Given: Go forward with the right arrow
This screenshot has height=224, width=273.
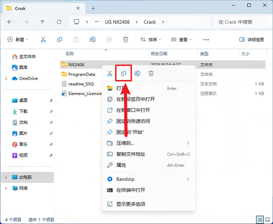Looking at the screenshot, I should click(26, 22).
